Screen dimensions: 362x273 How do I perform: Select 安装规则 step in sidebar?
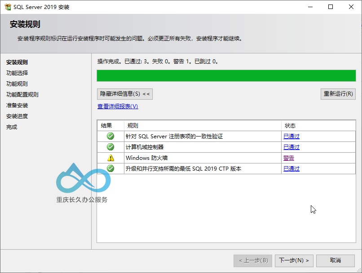point(17,62)
